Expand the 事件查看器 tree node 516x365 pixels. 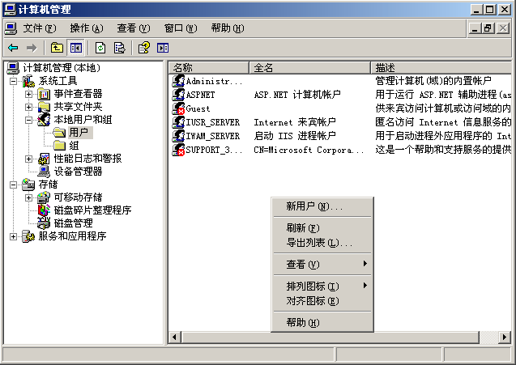pyautogui.click(x=28, y=95)
